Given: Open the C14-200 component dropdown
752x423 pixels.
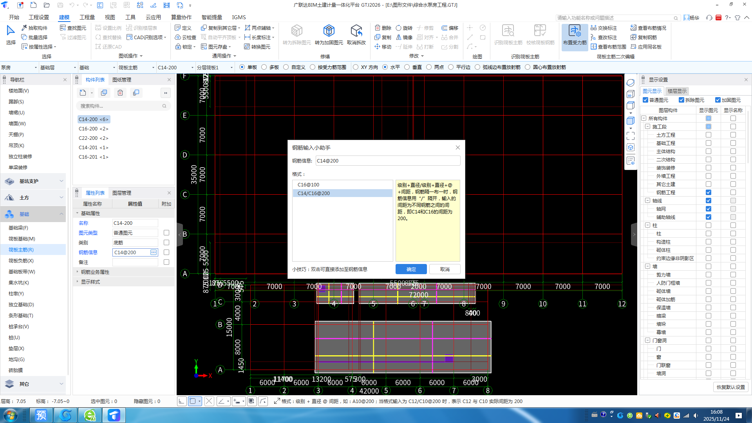Looking at the screenshot, I should pyautogui.click(x=192, y=67).
